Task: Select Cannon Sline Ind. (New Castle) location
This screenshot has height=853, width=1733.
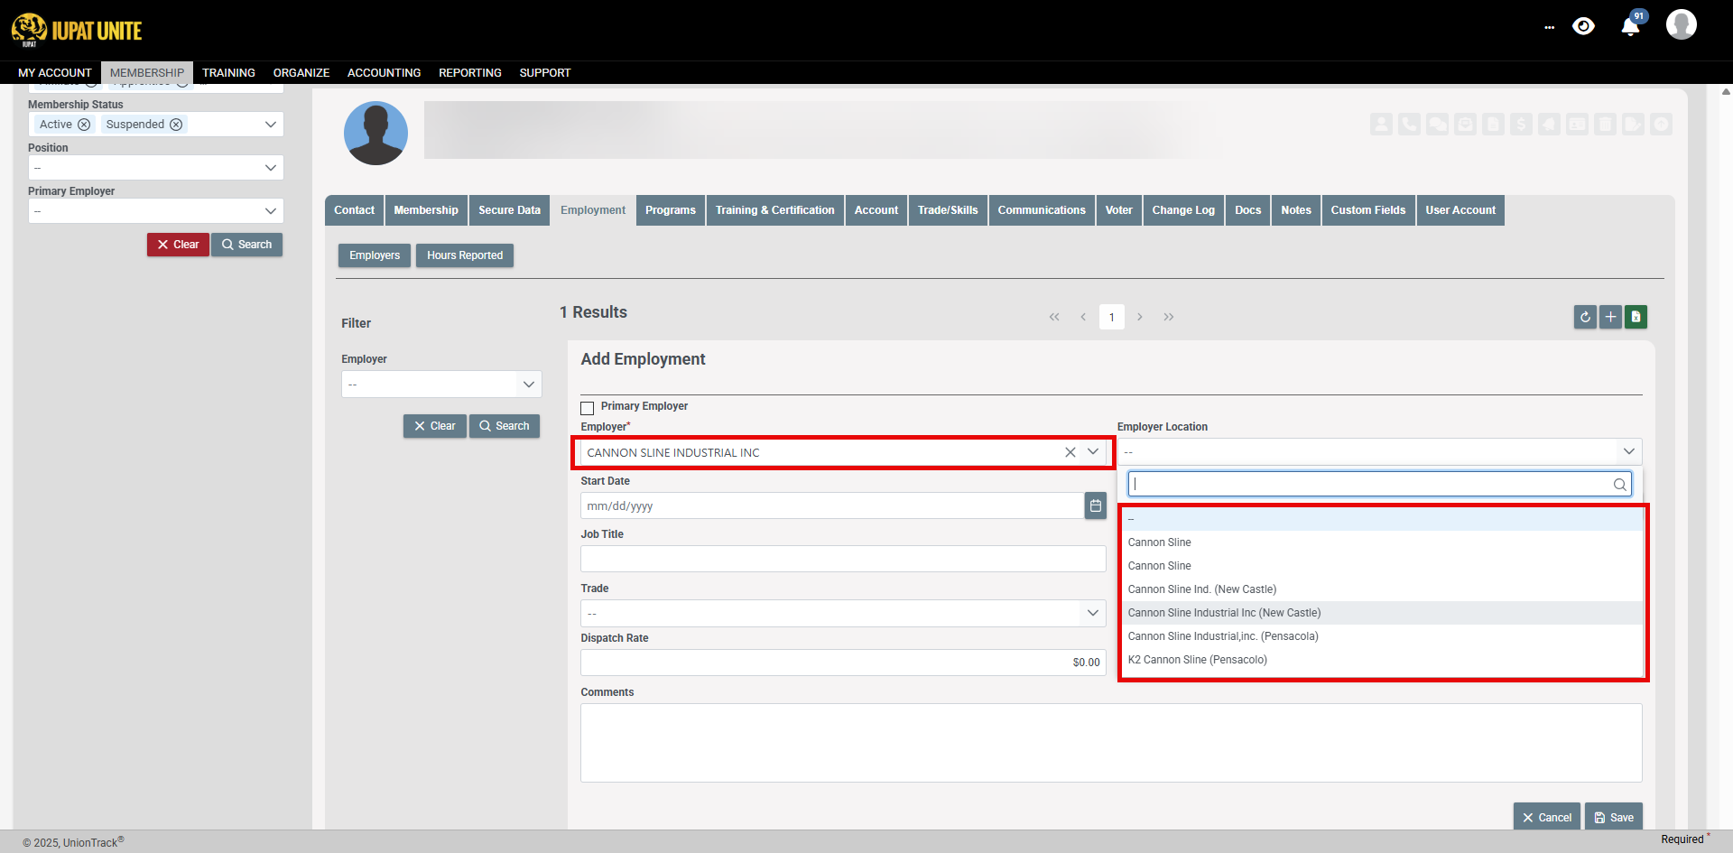Action: (1382, 589)
